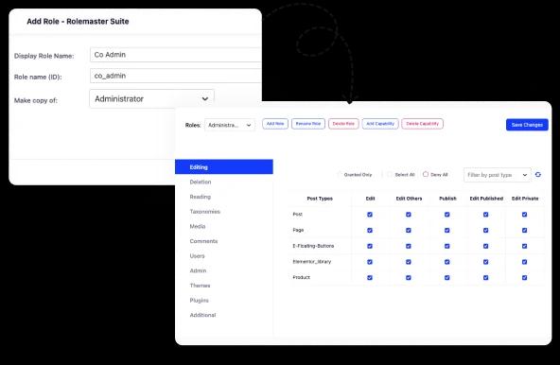Uncheck Edit for E-Floating-Buttons
Viewport: 560px width, 365px height.
[x=370, y=246]
